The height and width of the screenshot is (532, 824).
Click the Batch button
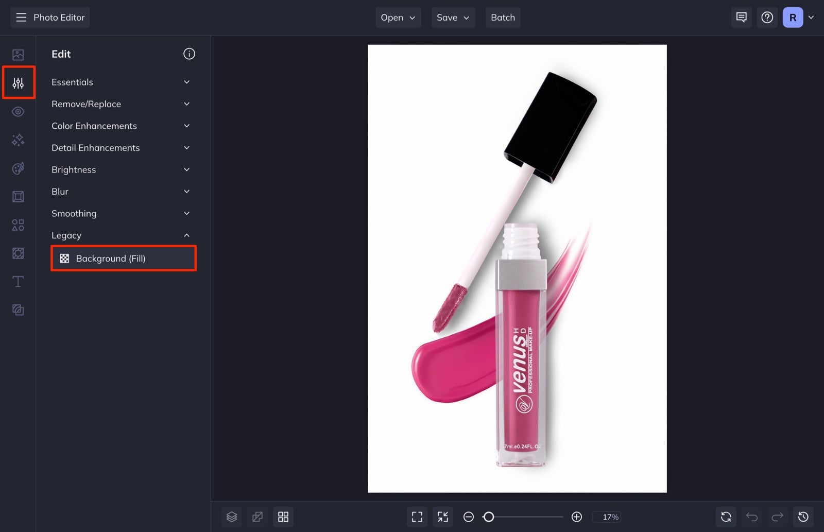503,17
